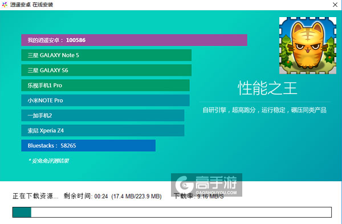
Task: Select the purple 我的逍遥安卓 100586 bar
Action: click(x=134, y=40)
